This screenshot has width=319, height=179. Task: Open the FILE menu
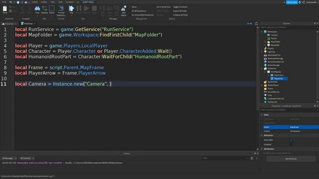point(4,2)
